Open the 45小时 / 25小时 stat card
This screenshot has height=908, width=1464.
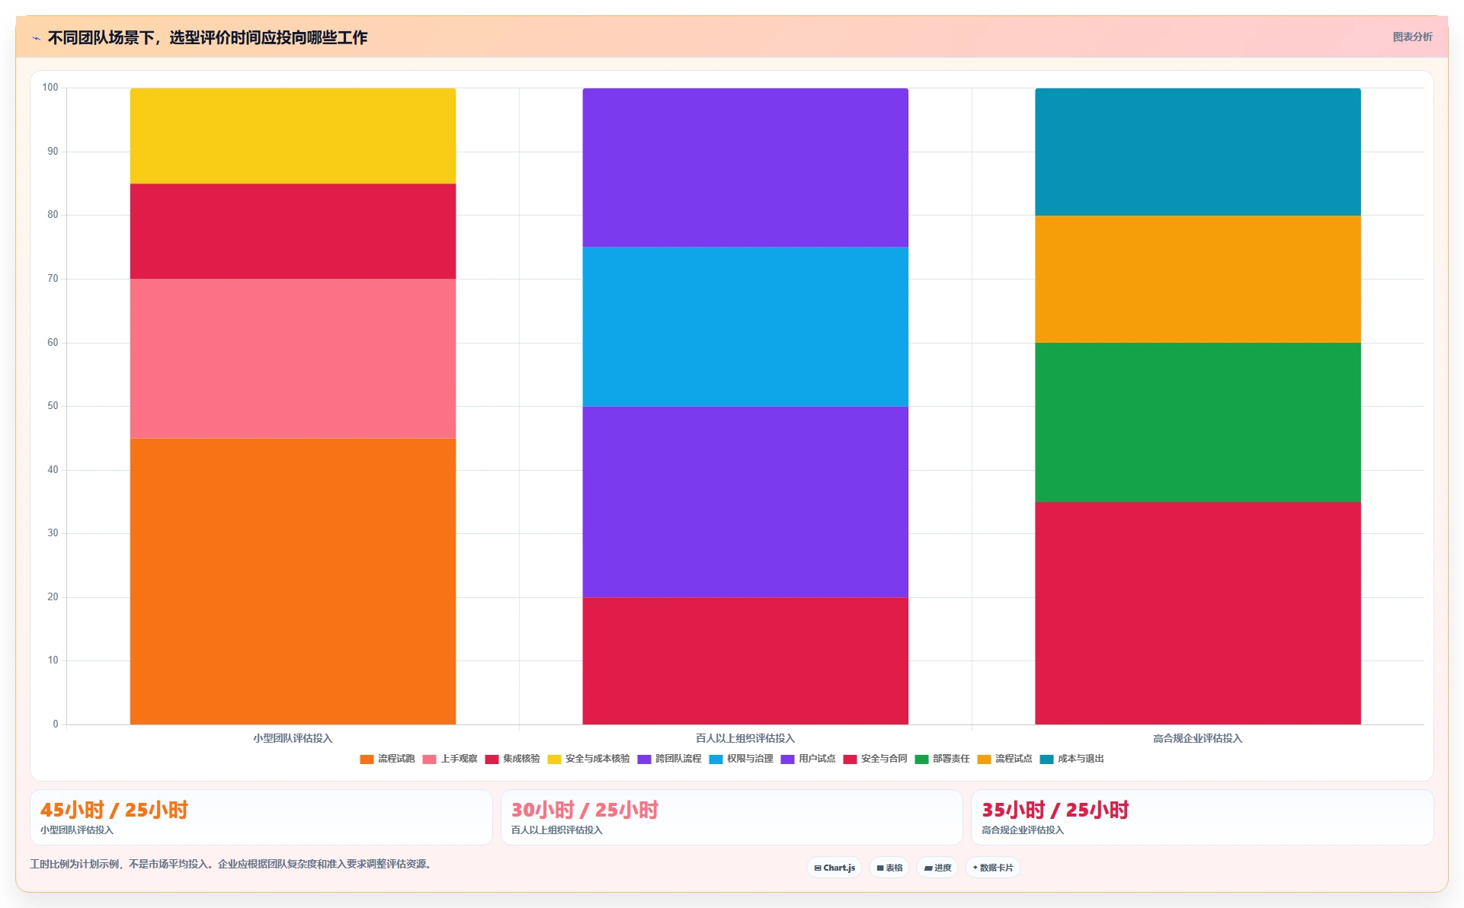pos(261,817)
